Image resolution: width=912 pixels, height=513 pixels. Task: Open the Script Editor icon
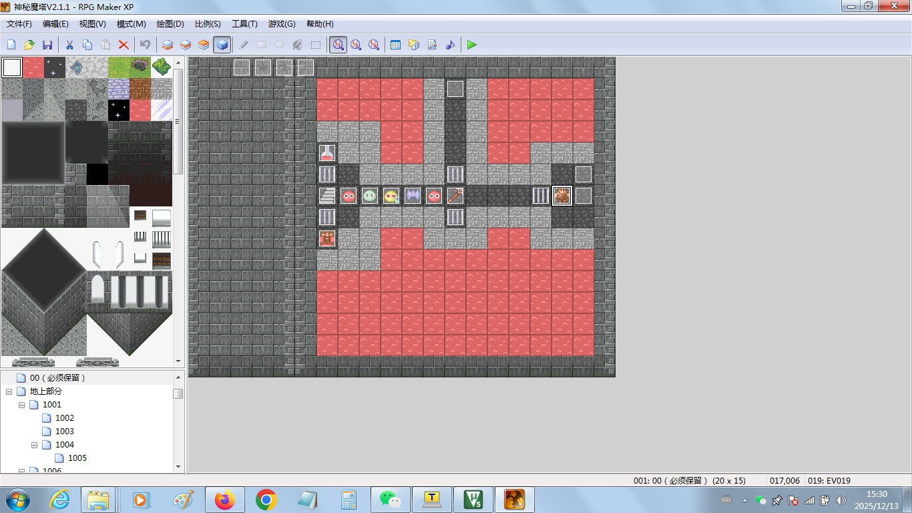(432, 45)
